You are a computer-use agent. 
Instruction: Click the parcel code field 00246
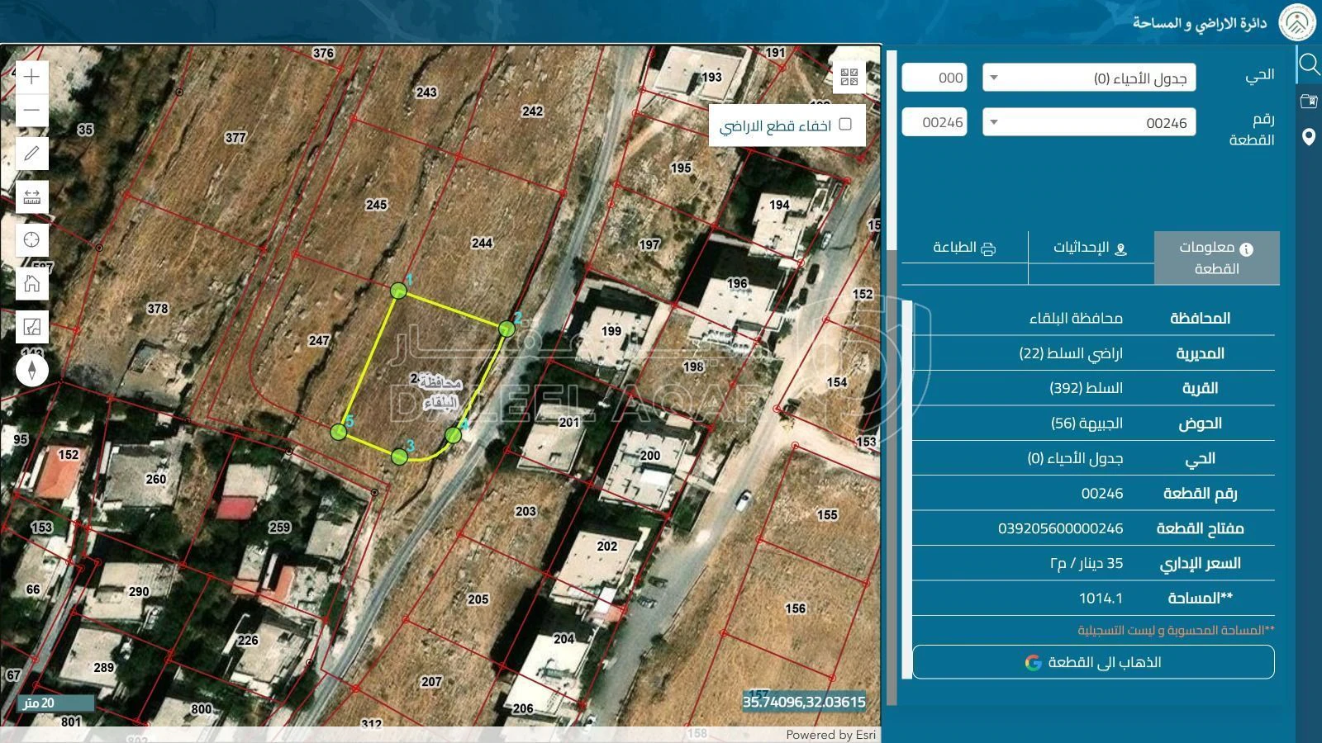point(934,123)
